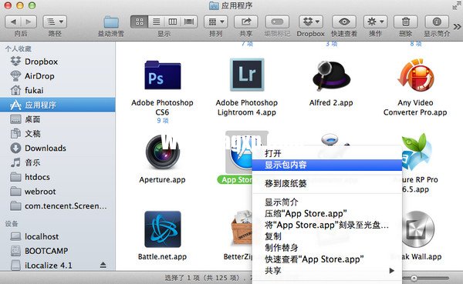Viewport: 463px width, 284px height.
Task: Click the 删除 trash toolbar button
Action: pos(406,22)
